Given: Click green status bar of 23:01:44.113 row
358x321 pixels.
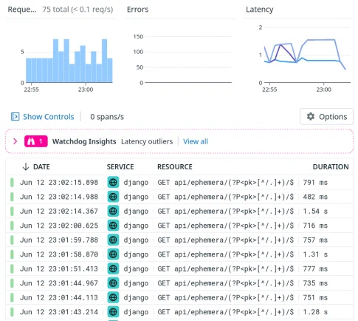Looking at the screenshot, I should [12, 297].
